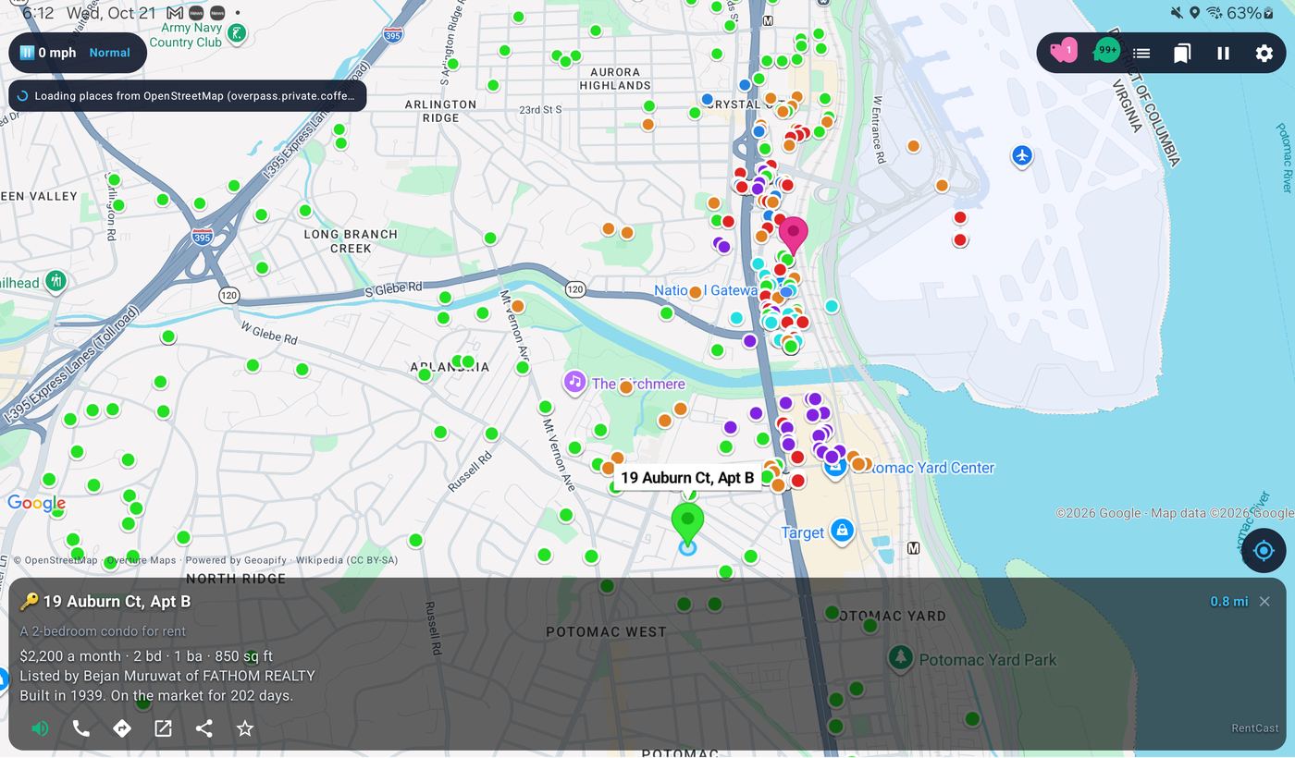Share the 19 Auburn Ct listing
The image size is (1295, 758).
tap(204, 728)
